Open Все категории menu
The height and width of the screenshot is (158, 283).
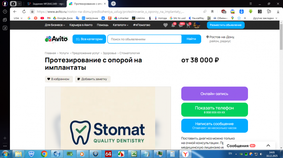(x=89, y=39)
